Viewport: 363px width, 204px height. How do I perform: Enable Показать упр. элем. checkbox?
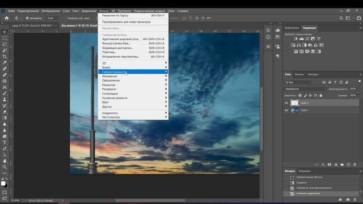65,18
